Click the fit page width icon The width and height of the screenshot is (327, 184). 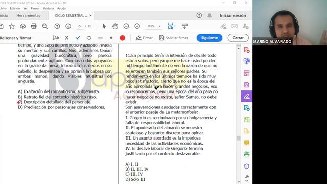click(x=170, y=26)
